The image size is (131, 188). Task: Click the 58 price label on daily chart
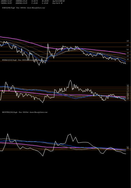click(128, 53)
